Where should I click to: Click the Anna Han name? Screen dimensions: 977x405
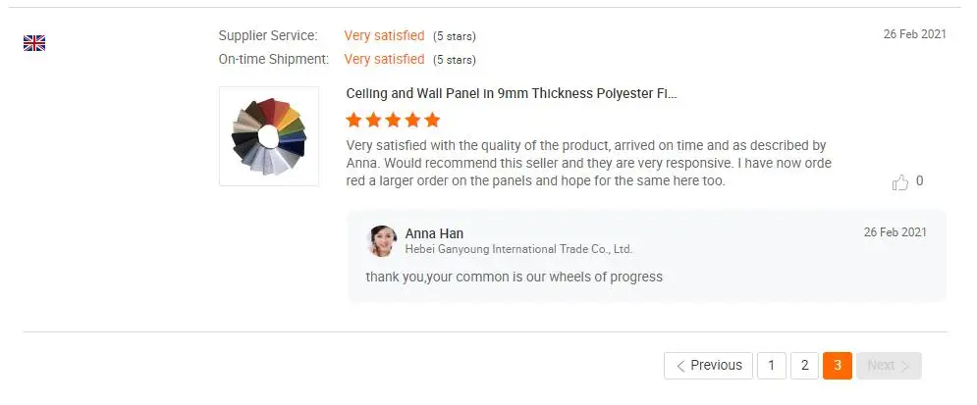434,233
